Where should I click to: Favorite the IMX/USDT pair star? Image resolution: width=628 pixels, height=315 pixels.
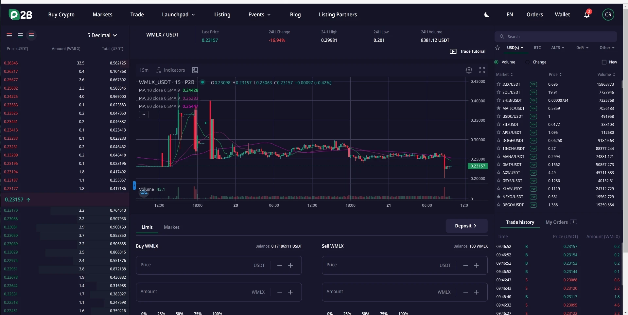pos(498,84)
